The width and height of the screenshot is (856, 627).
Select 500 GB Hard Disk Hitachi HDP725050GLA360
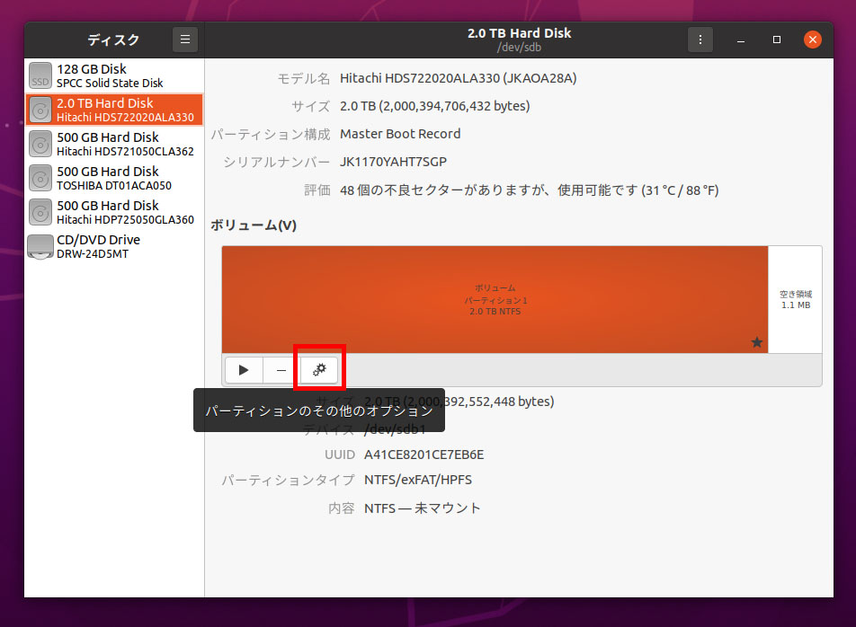click(114, 212)
